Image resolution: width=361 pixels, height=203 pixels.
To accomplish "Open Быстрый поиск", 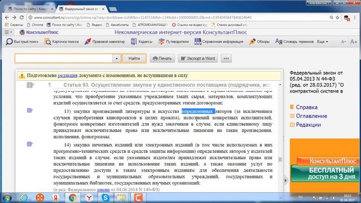I will 22,42.
